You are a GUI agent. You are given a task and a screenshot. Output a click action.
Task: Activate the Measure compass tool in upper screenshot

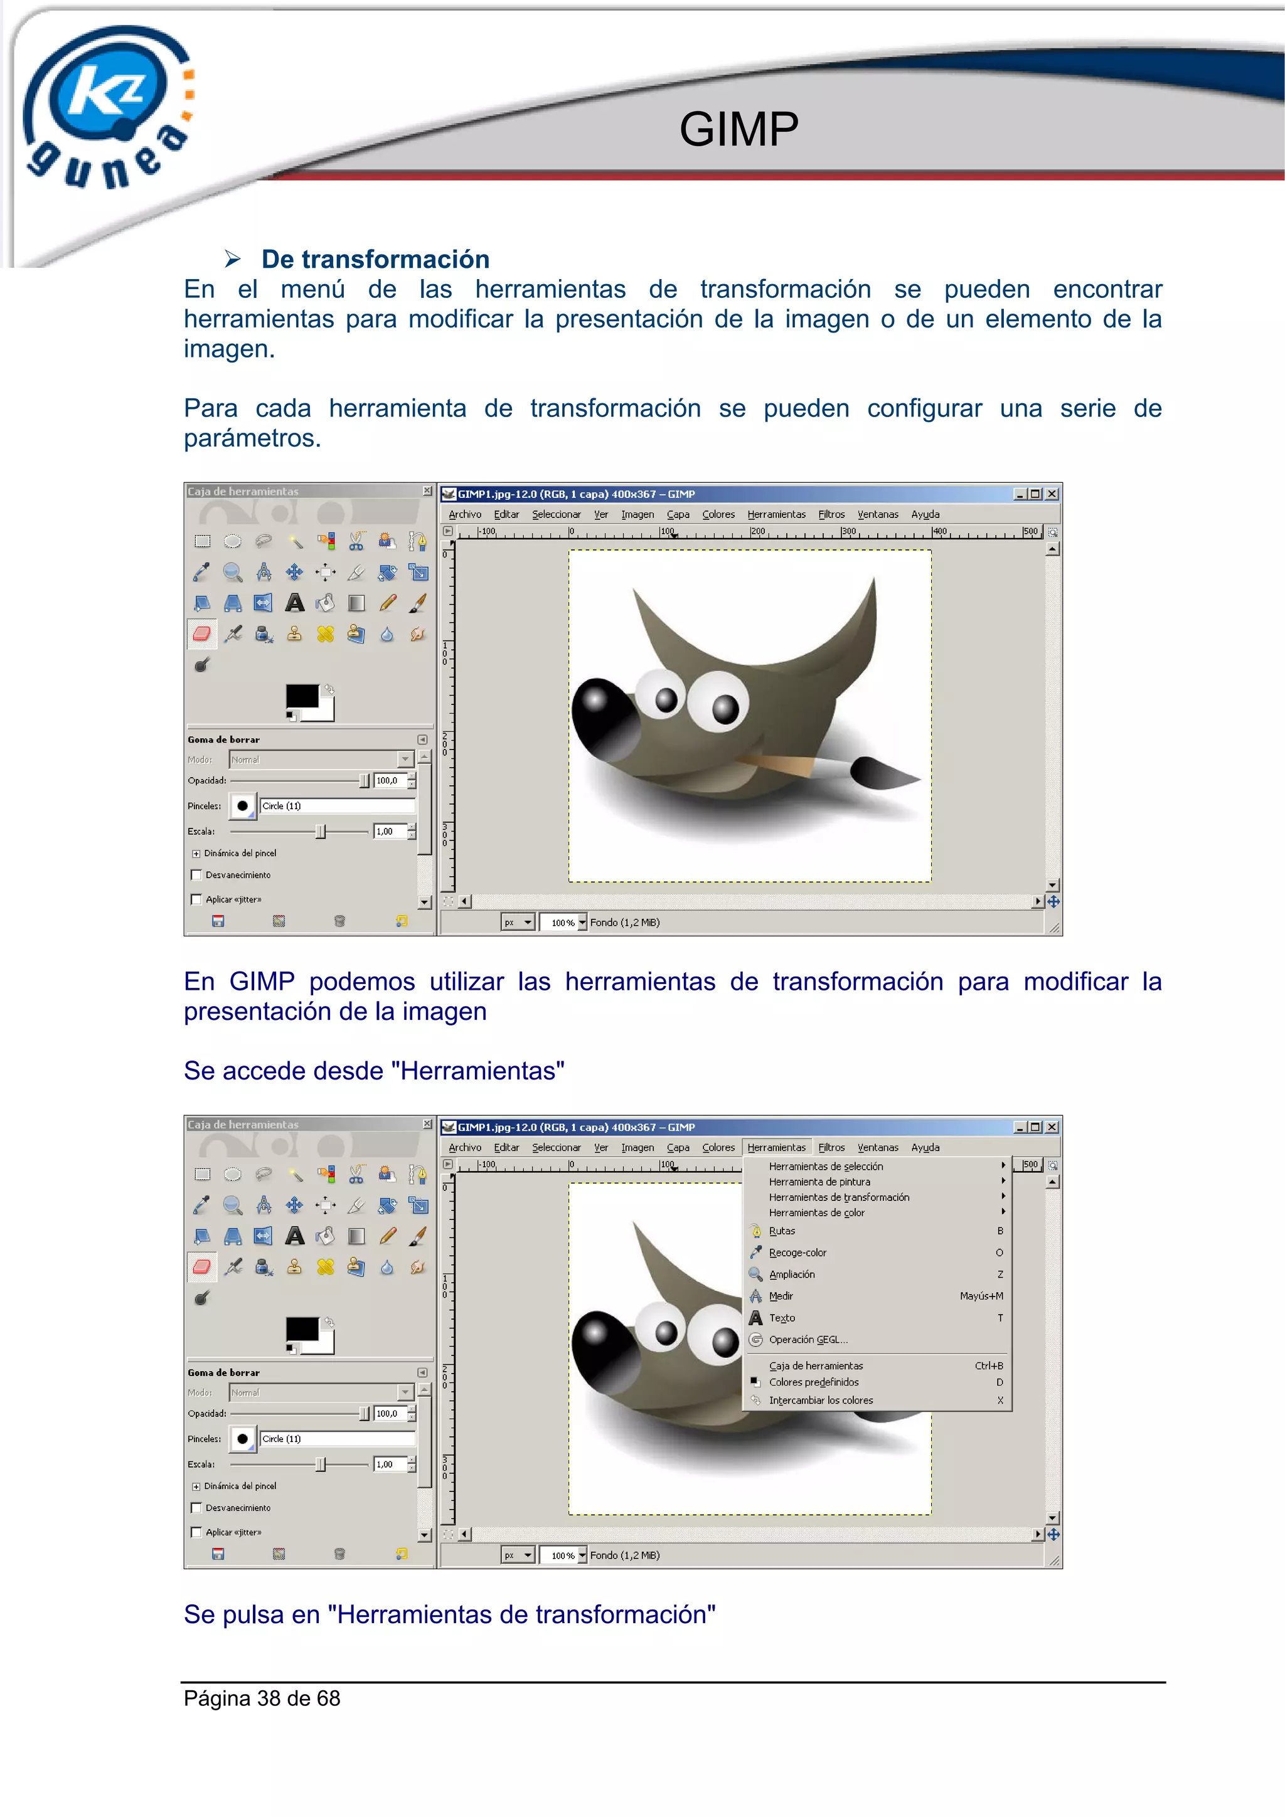pyautogui.click(x=264, y=572)
